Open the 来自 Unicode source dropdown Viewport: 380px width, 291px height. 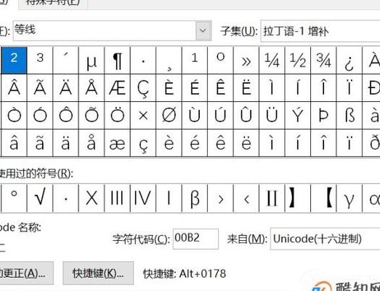(325, 239)
